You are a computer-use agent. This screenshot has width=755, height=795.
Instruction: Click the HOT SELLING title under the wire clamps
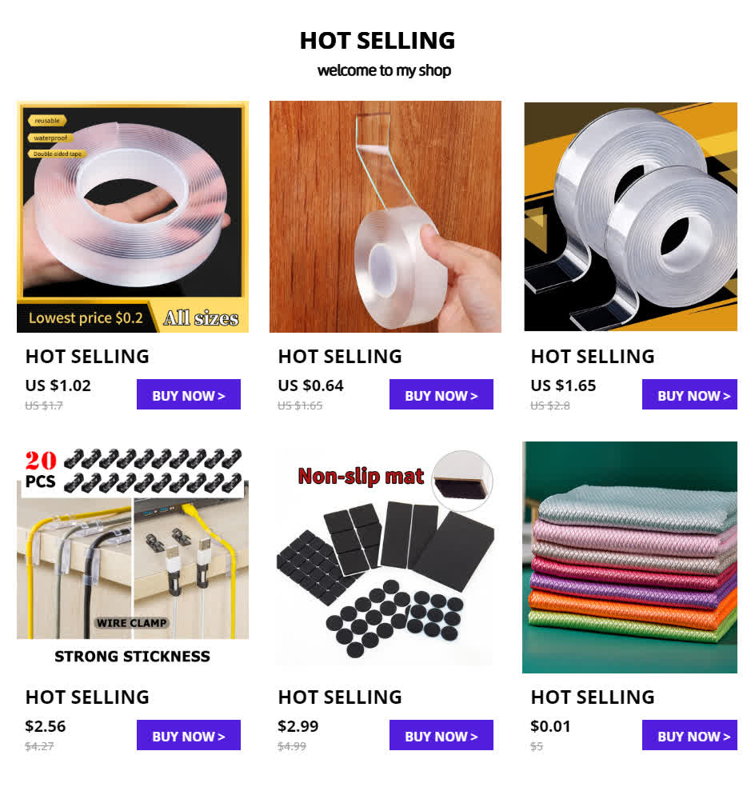pos(87,697)
